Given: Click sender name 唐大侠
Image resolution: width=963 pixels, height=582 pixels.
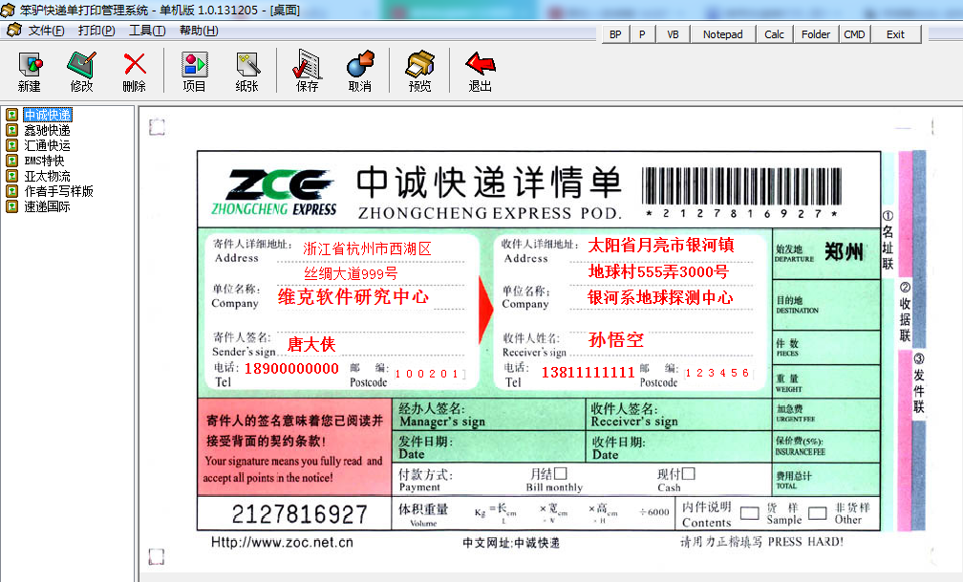Looking at the screenshot, I should pyautogui.click(x=311, y=344).
